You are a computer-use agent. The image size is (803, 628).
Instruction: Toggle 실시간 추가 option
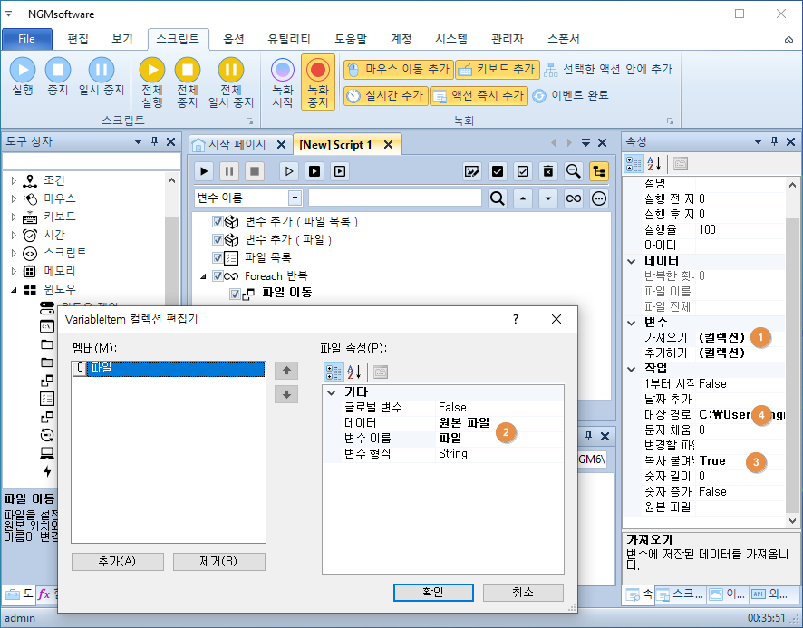385,95
